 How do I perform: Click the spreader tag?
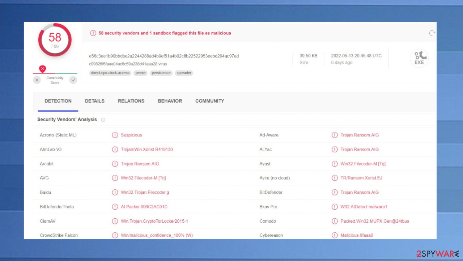click(184, 73)
